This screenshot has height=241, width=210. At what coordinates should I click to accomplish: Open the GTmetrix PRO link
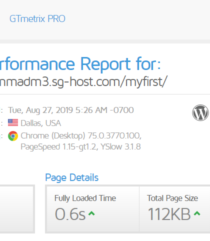(x=37, y=18)
